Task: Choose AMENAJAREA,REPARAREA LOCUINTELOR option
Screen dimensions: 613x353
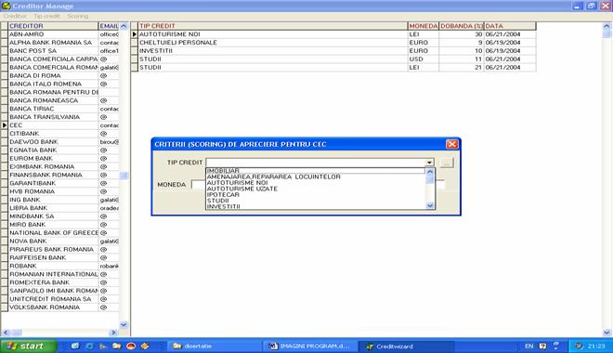Action: click(316, 176)
